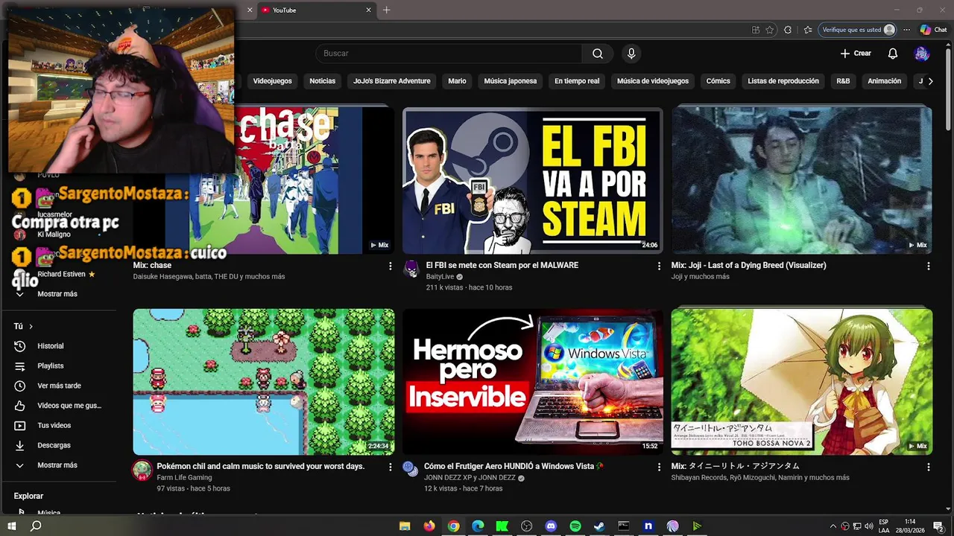Select the Noticias filter chip
The width and height of the screenshot is (954, 536).
coord(323,81)
